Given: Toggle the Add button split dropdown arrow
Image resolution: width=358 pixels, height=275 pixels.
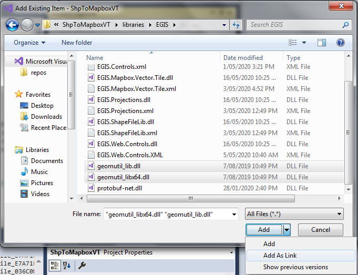Looking at the screenshot, I should (287, 230).
